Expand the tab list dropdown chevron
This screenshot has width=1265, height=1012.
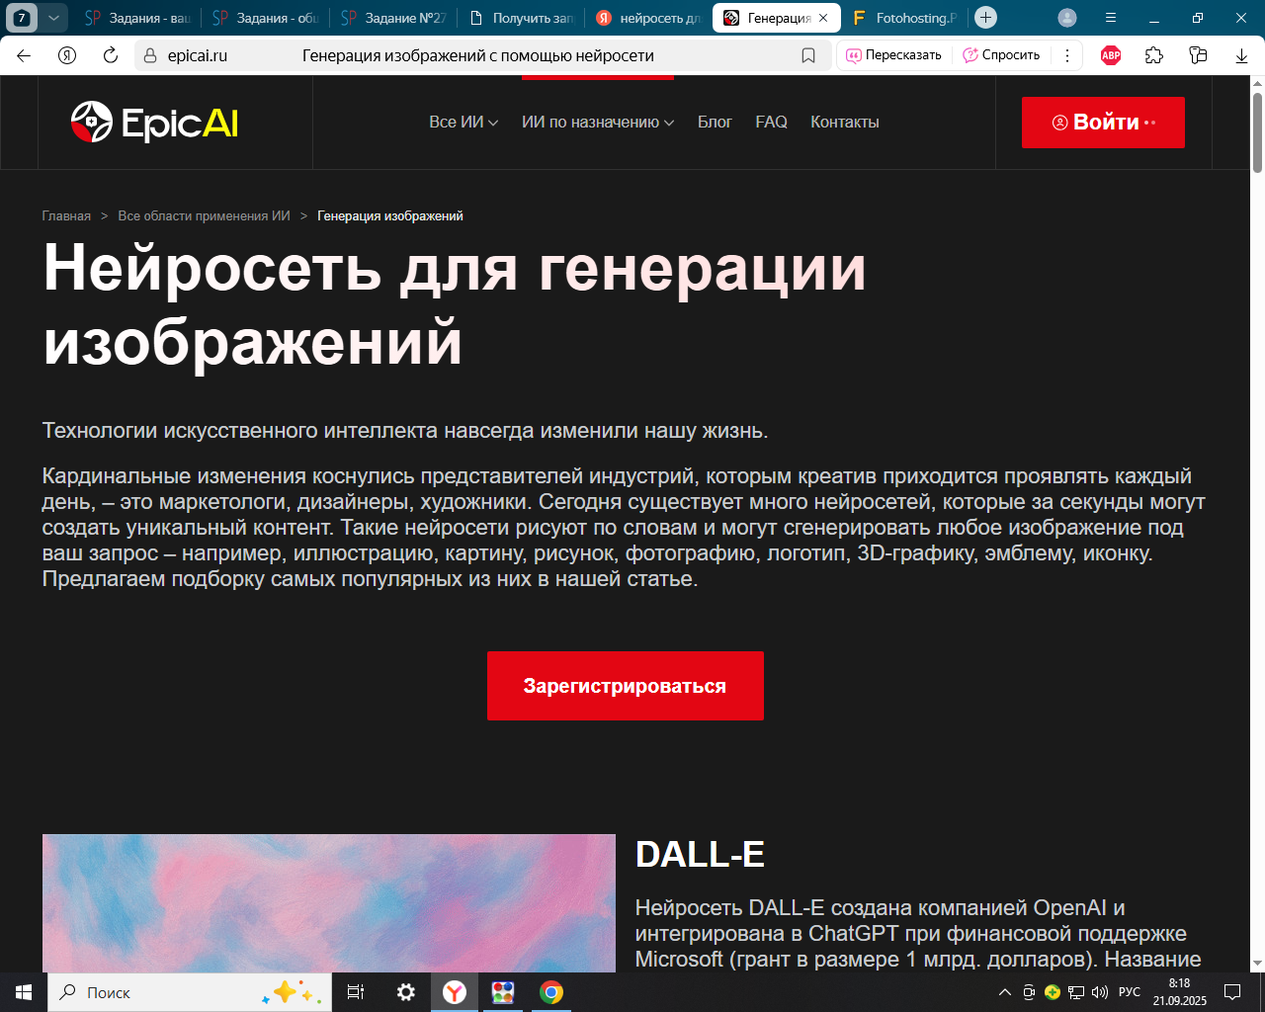click(53, 18)
